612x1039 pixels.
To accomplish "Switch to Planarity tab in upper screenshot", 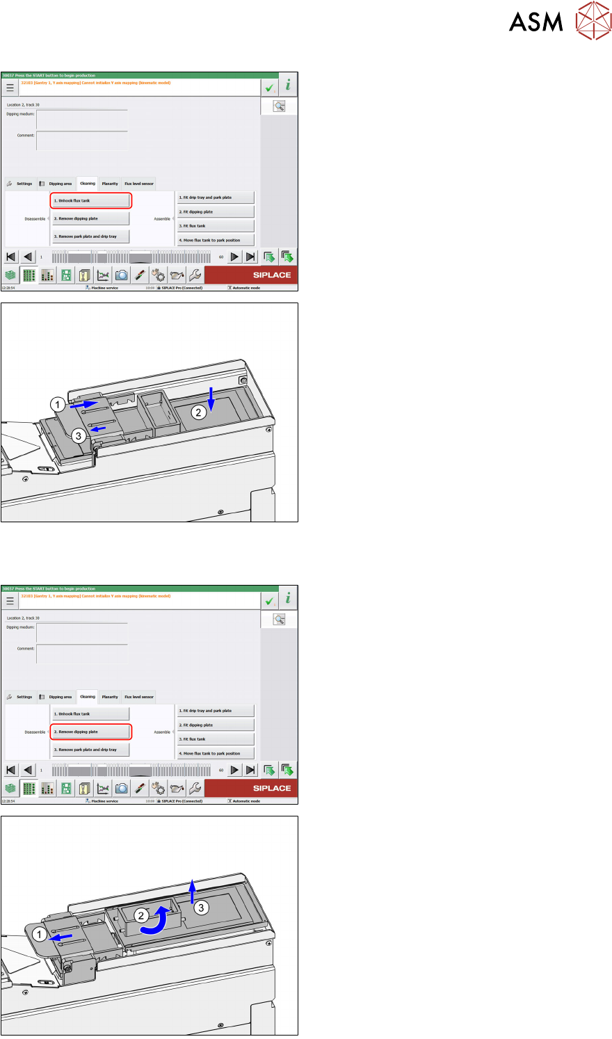I will pyautogui.click(x=110, y=184).
